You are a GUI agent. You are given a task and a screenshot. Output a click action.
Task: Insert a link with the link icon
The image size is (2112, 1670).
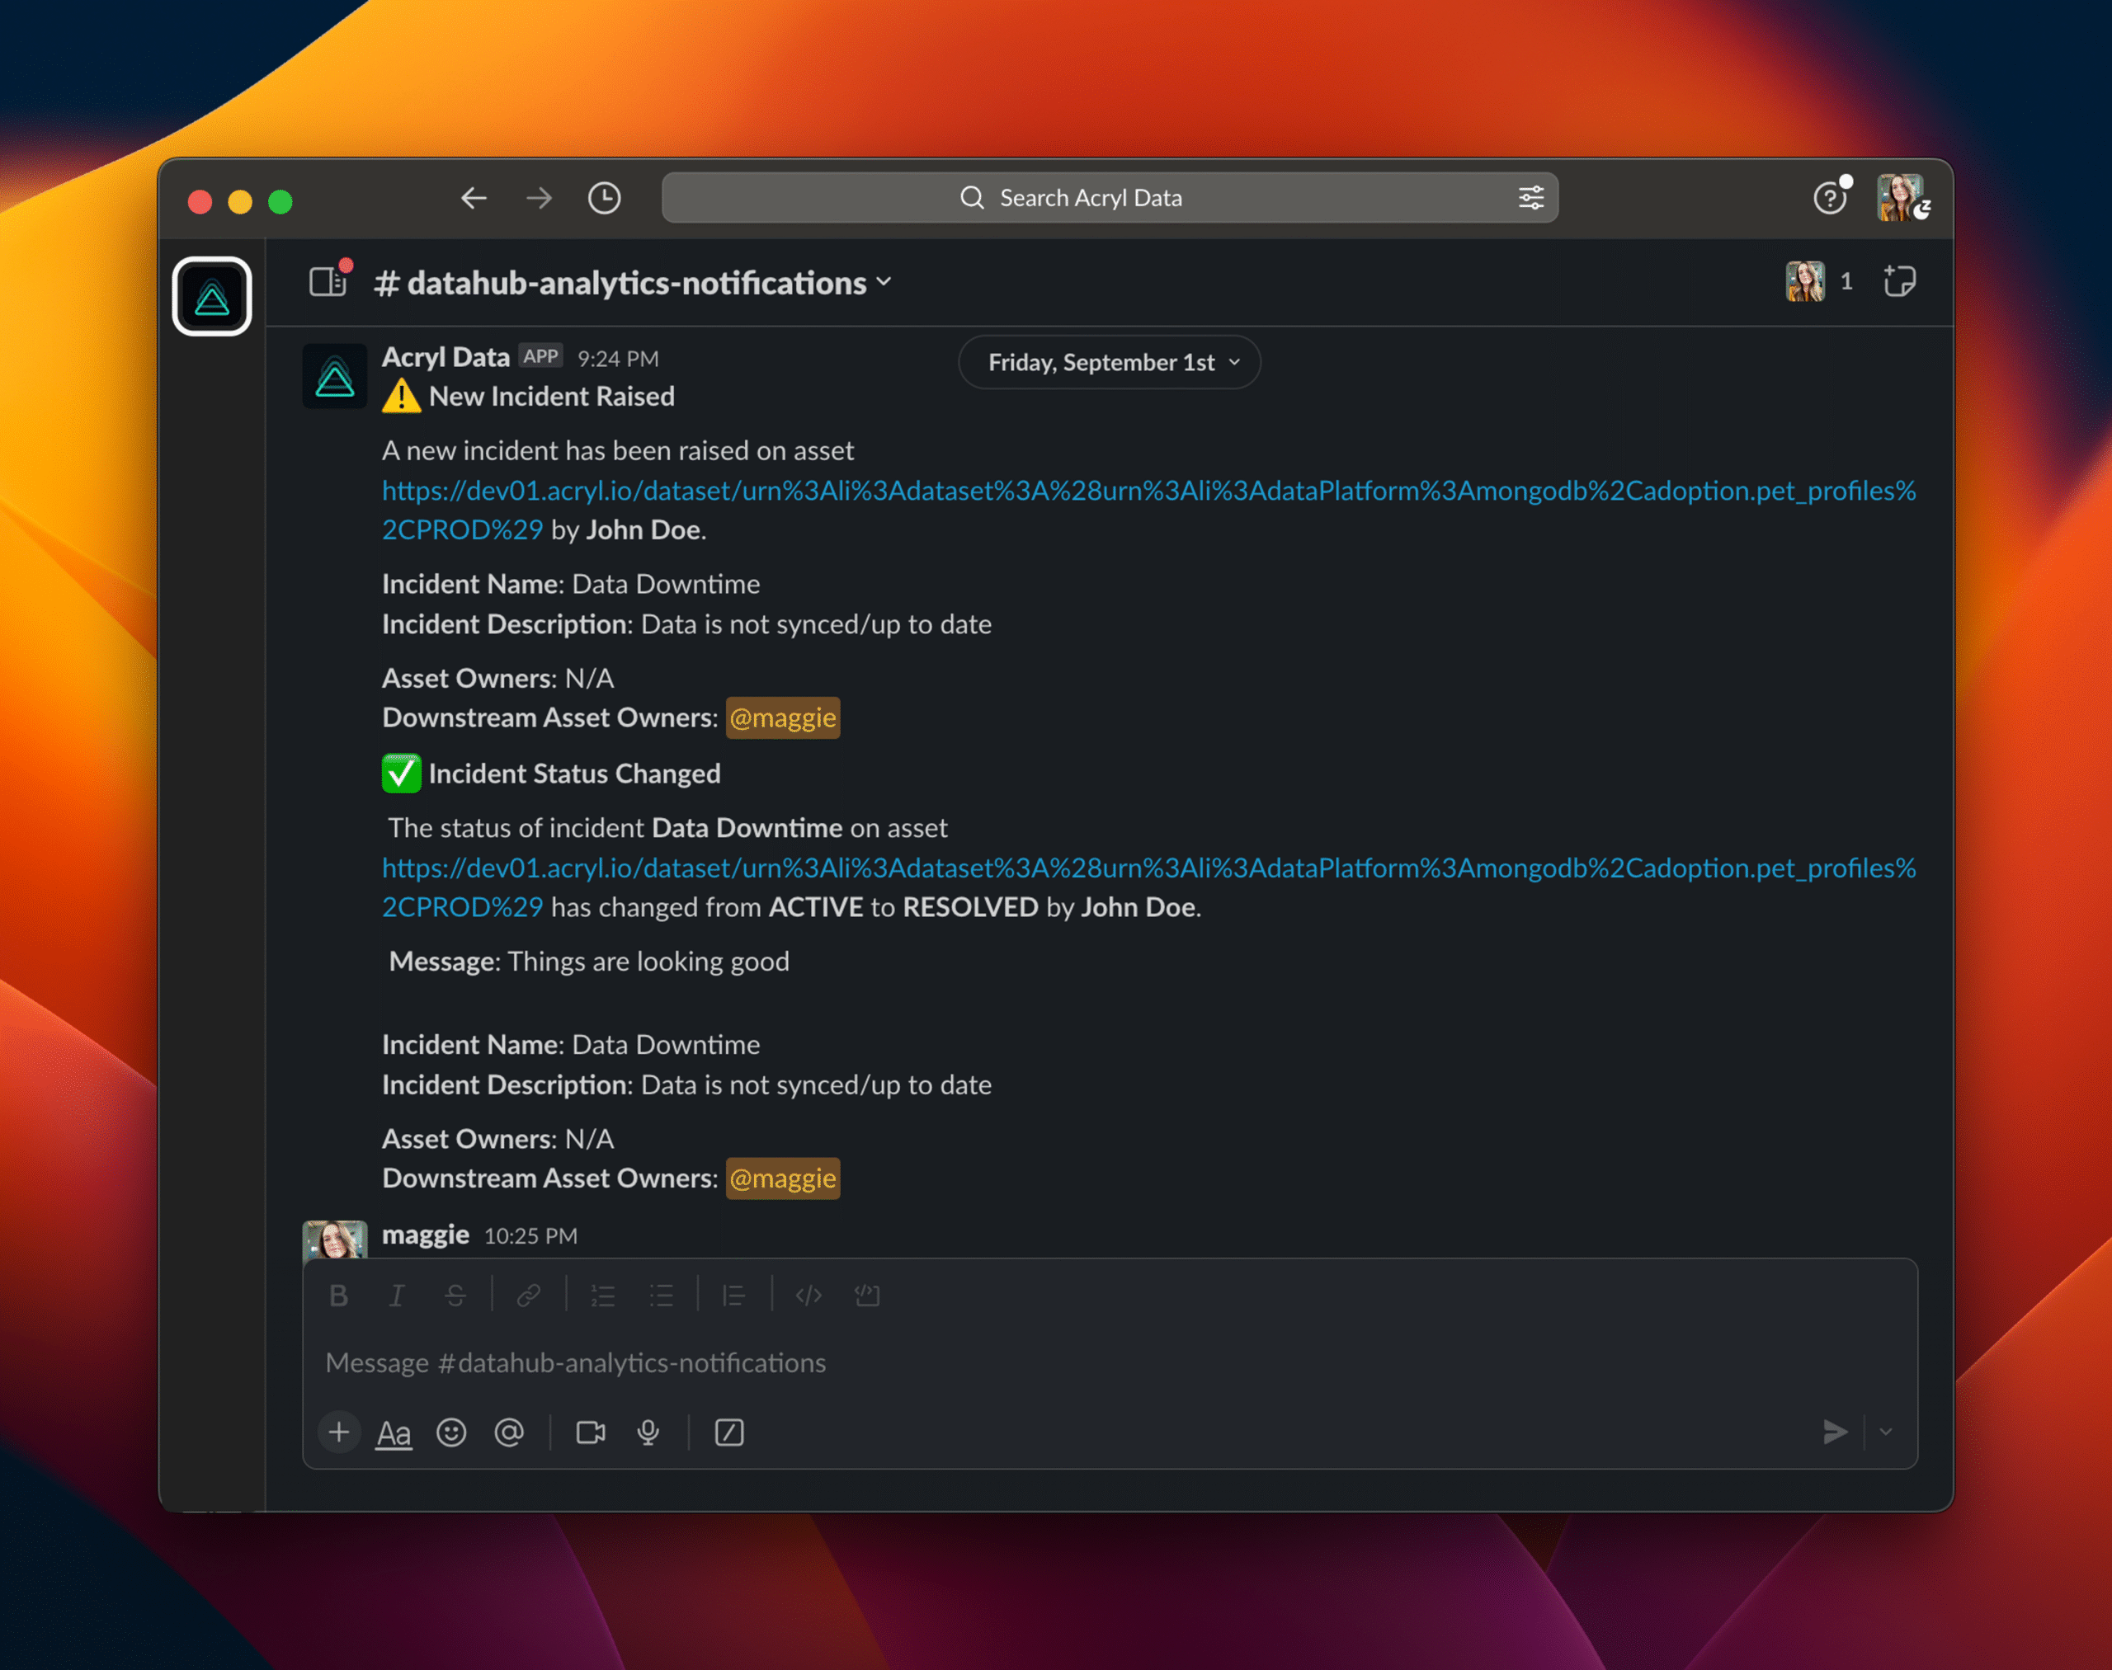point(529,1296)
